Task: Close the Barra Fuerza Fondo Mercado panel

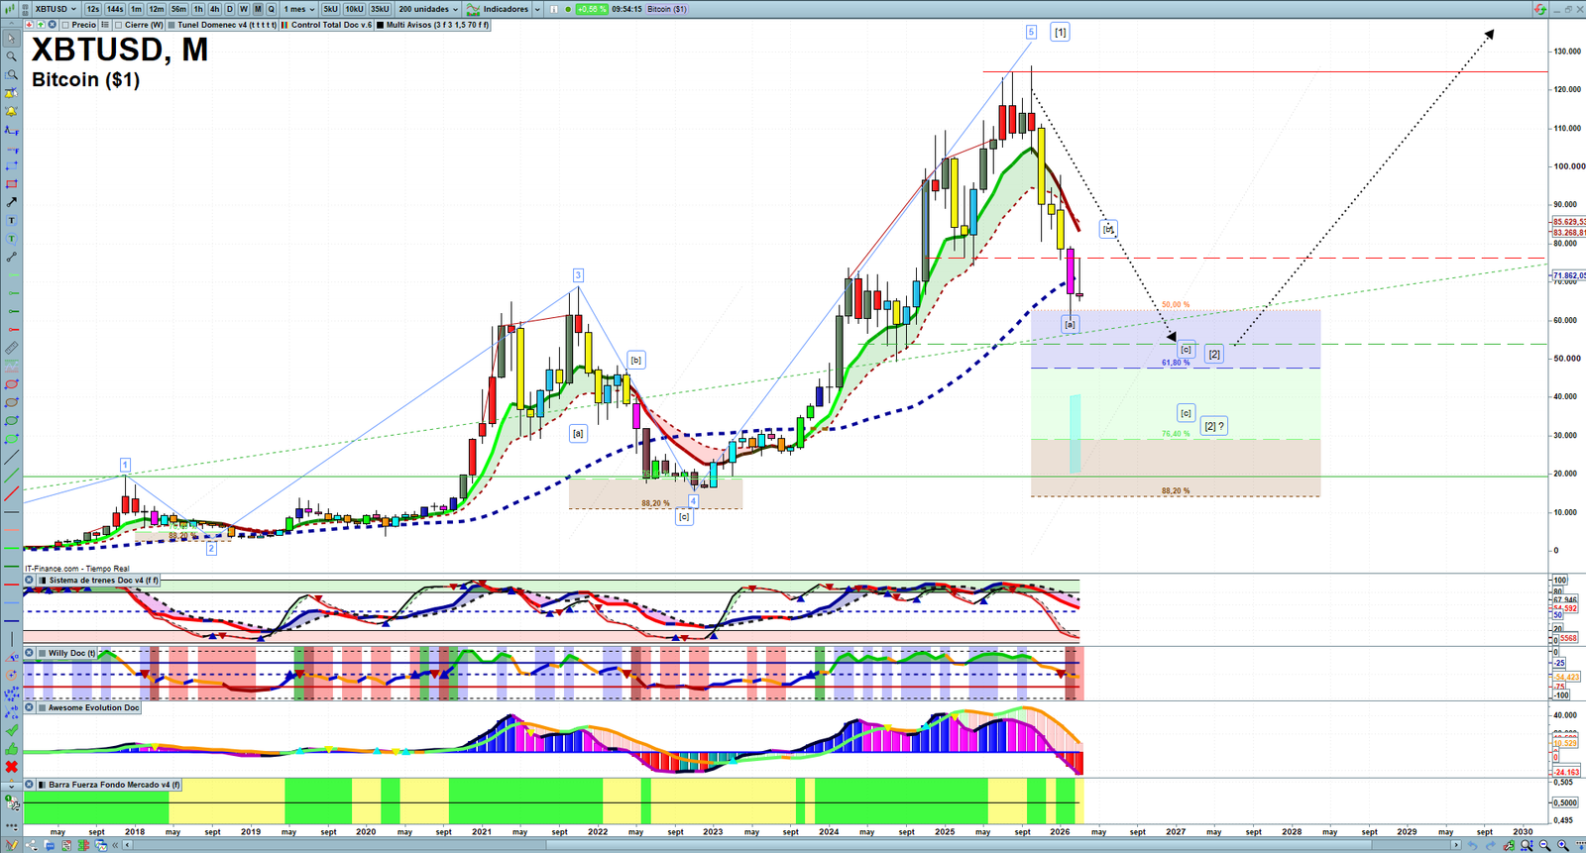Action: click(x=29, y=785)
